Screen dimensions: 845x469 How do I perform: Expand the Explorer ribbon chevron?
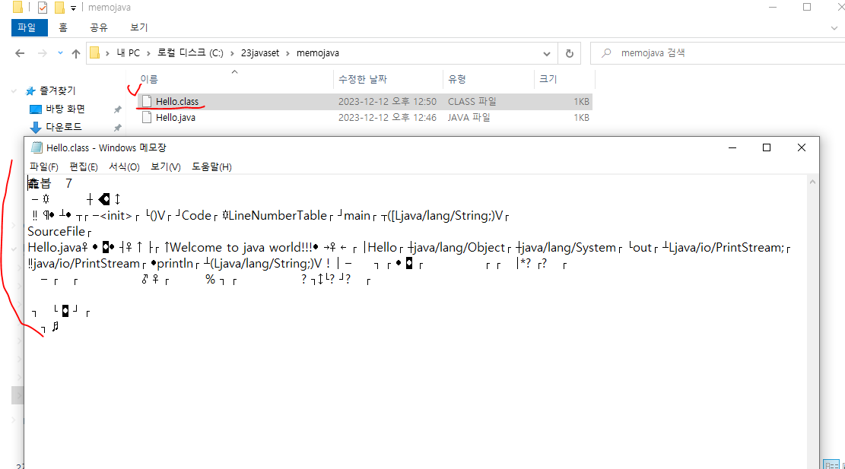click(834, 28)
